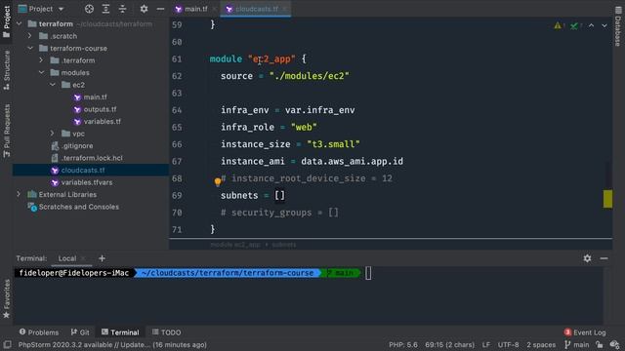Click the yellow marker on editor scrollbar
Screen dimensions: 625x351
(607, 199)
